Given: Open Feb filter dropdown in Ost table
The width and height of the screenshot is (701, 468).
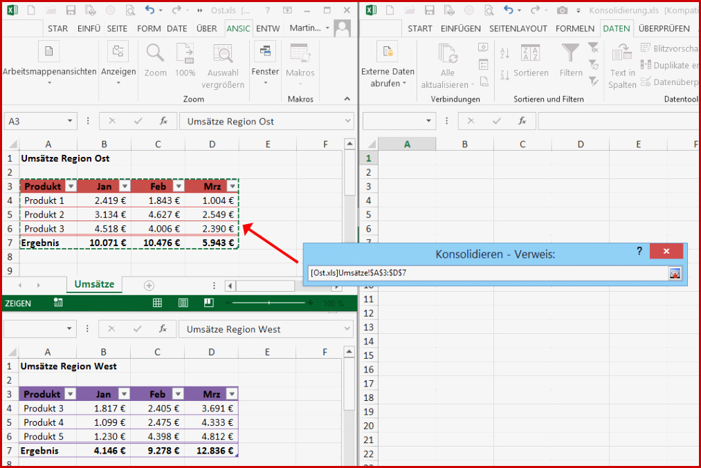Looking at the screenshot, I should point(179,186).
